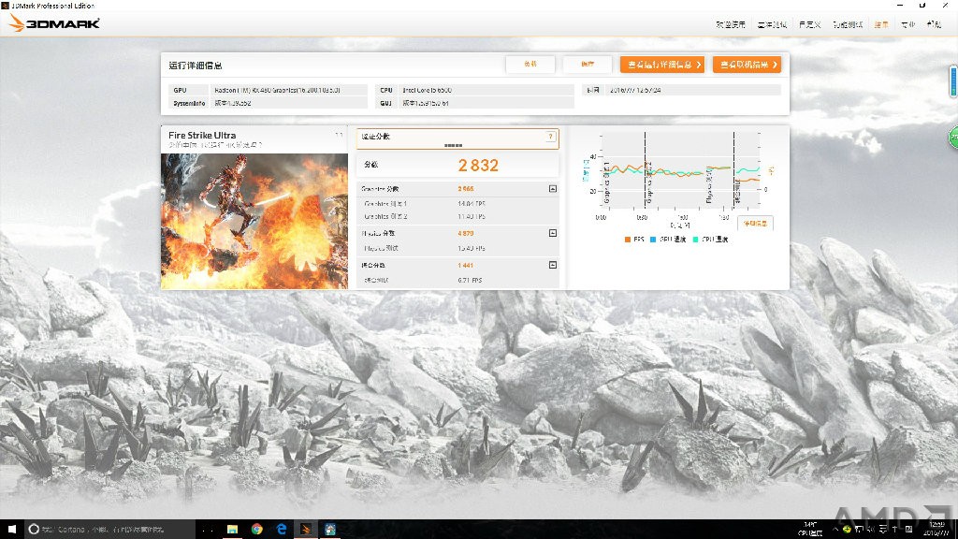Click the 3DMark taskbar icon
This screenshot has width=958, height=539.
(x=306, y=530)
